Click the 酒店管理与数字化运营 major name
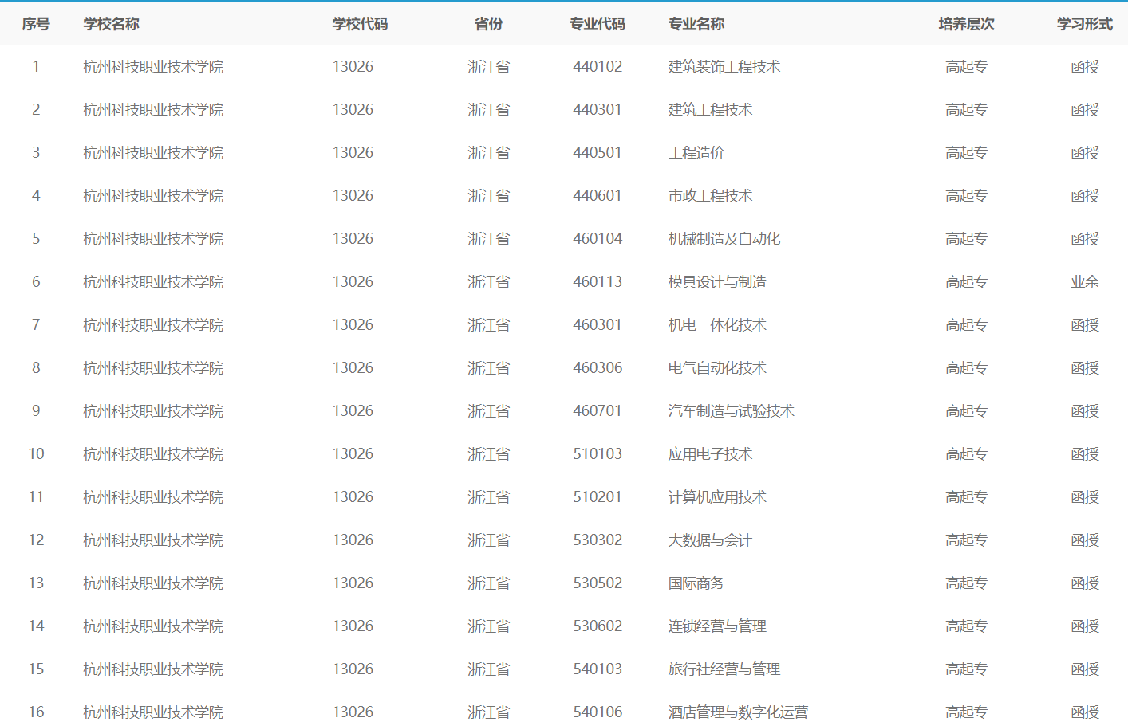Screen dimensions: 1128x726 pos(738,712)
